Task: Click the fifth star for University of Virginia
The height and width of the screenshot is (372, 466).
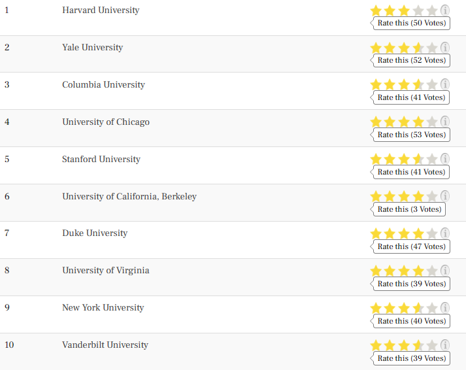Action: pyautogui.click(x=432, y=271)
